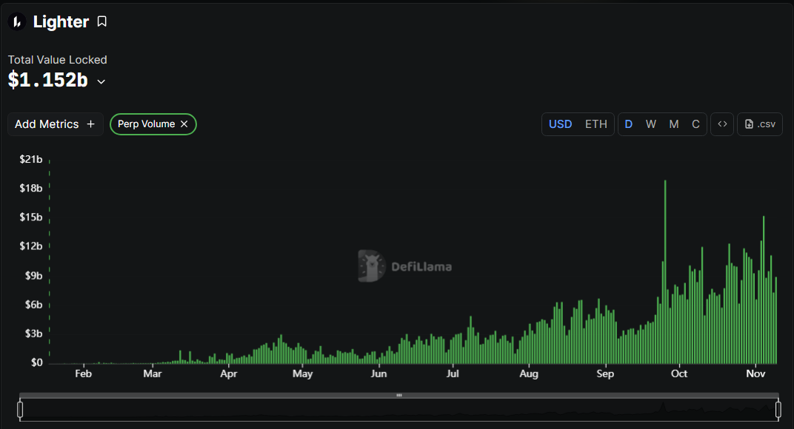Click the right handle of range slider

[x=778, y=409]
